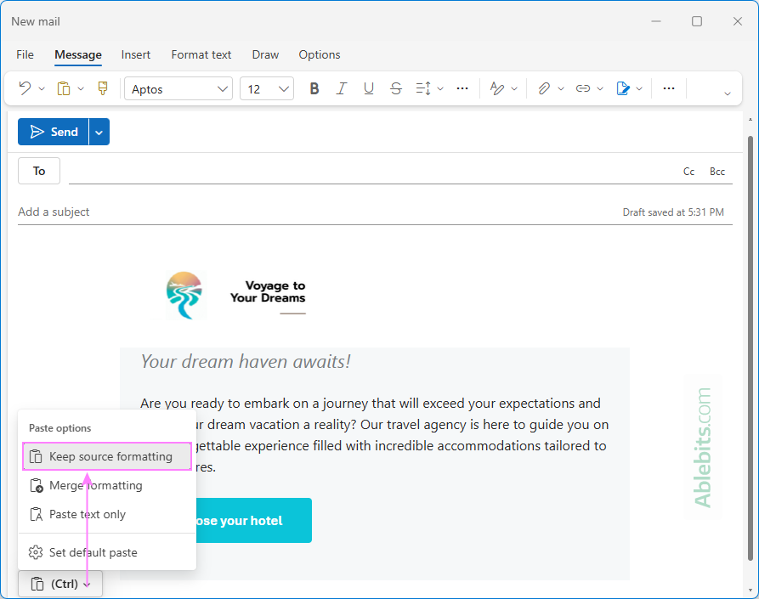Open the line spacing icon
This screenshot has height=599, width=759.
[423, 88]
